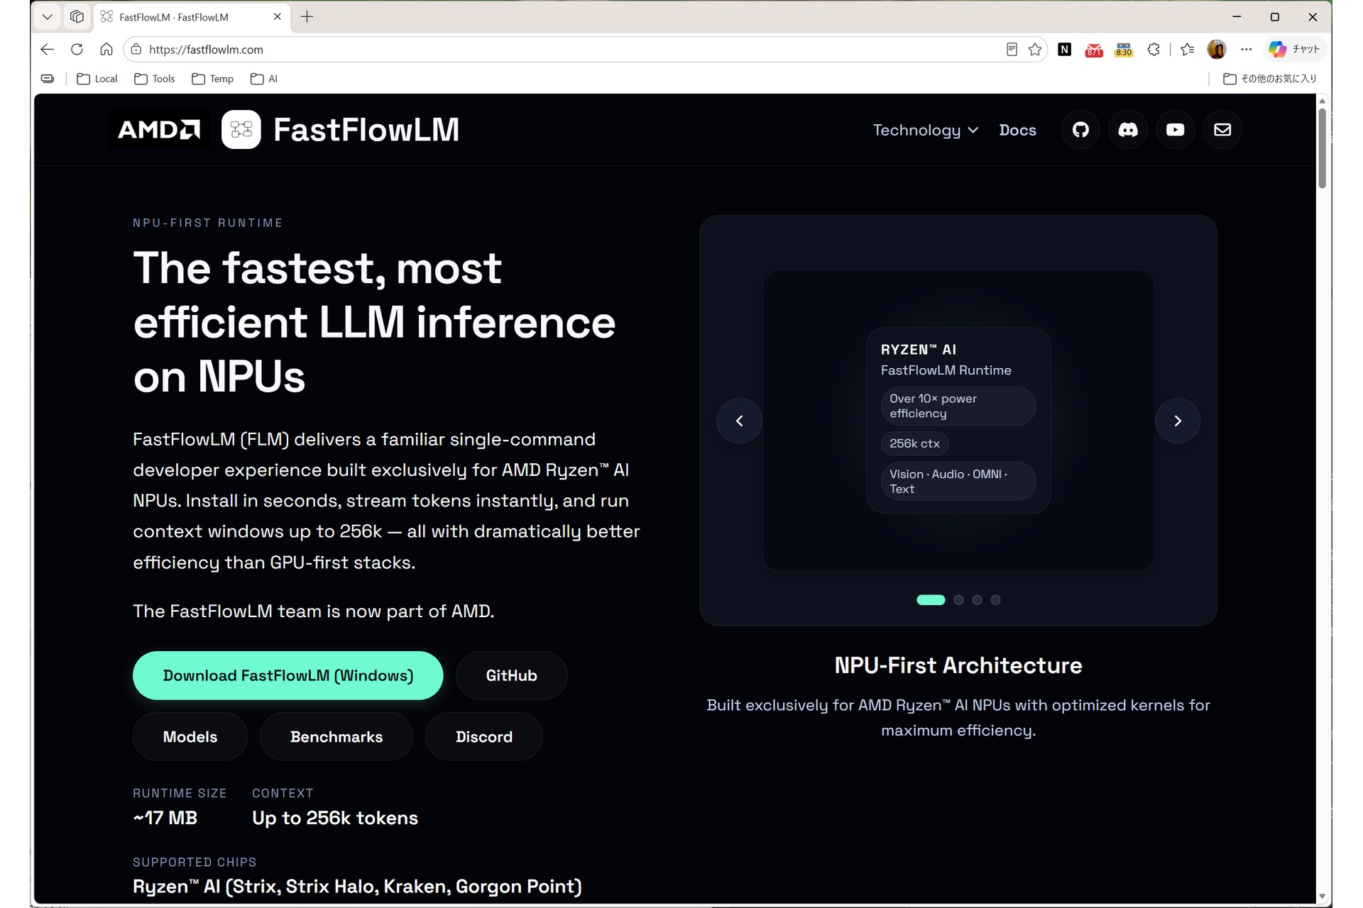Open the Benchmarks button
This screenshot has width=1363, height=908.
[336, 736]
